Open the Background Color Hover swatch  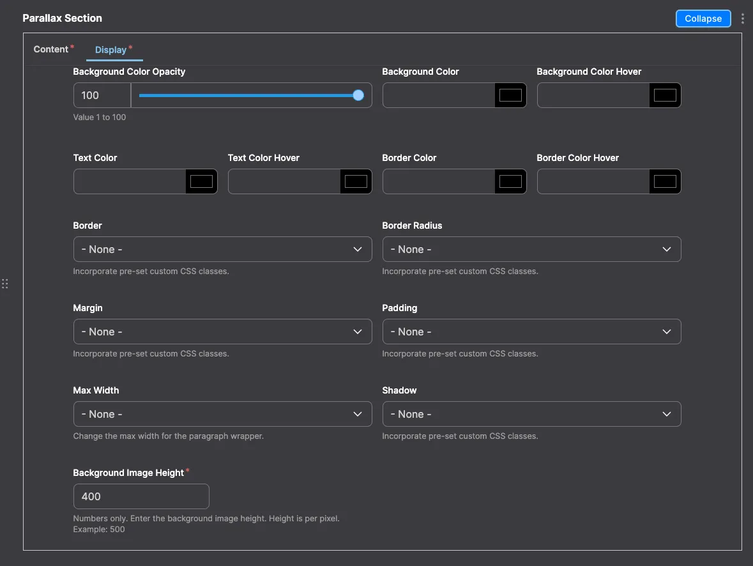pos(665,95)
